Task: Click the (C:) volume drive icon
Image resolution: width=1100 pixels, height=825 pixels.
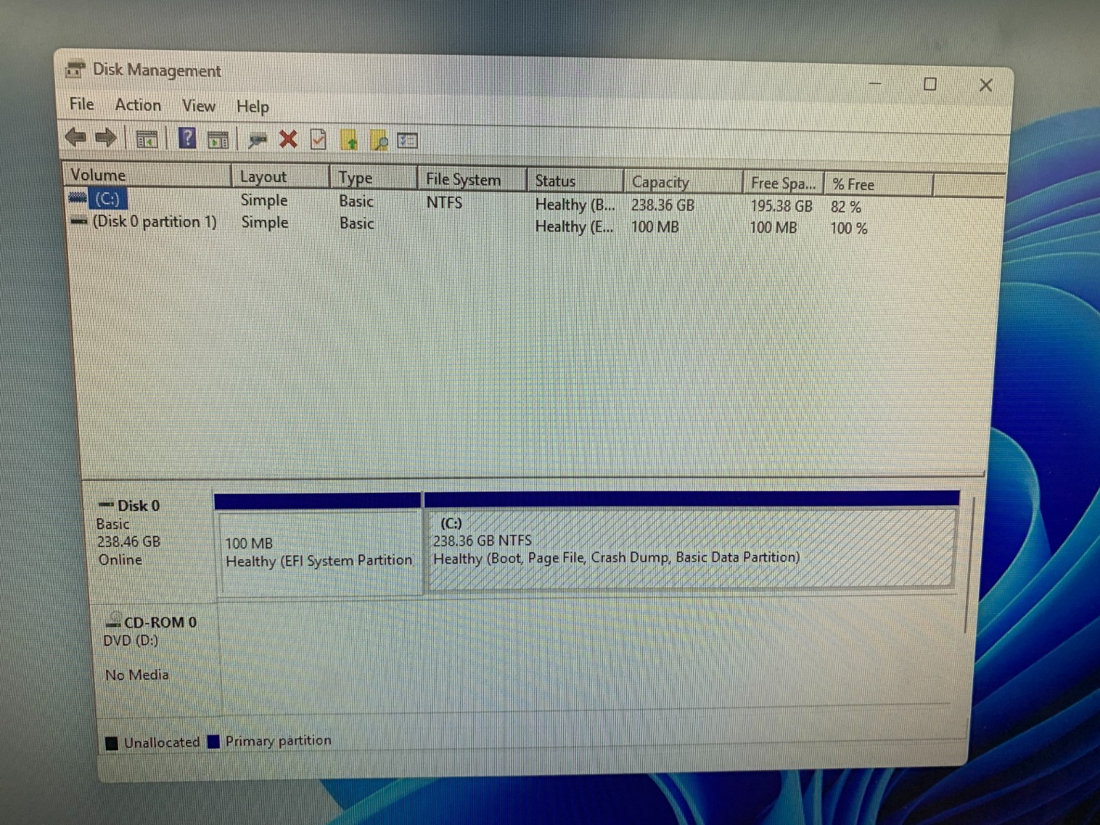Action: 78,198
